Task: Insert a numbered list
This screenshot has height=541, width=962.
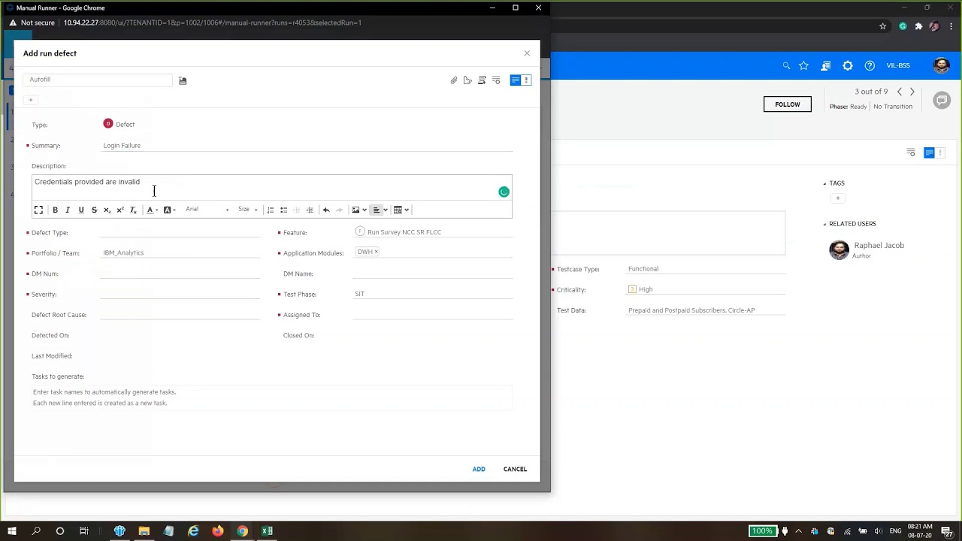Action: click(x=271, y=210)
